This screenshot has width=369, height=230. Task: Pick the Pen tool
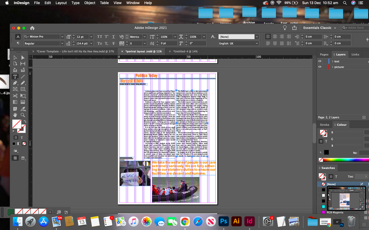pyautogui.click(x=15, y=83)
